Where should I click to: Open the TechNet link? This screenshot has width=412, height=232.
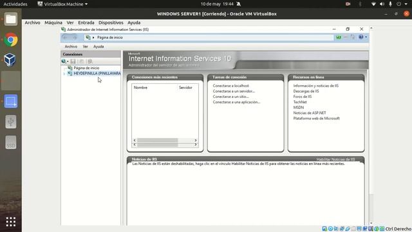coord(300,102)
